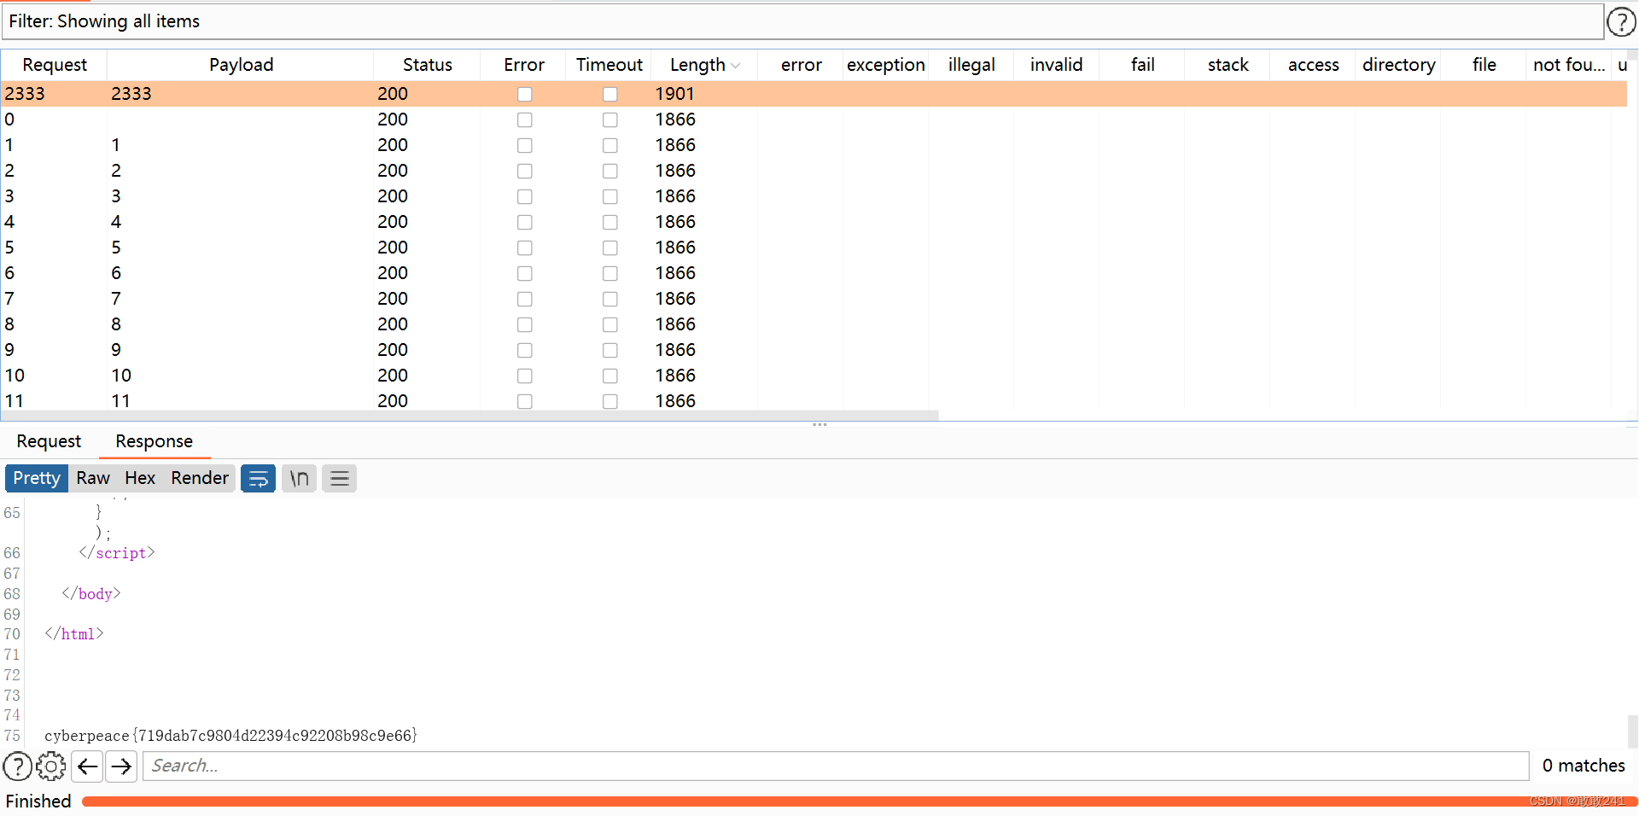Screen dimensions: 1639x816
Task: Select the result row for request 11
Action: (814, 400)
